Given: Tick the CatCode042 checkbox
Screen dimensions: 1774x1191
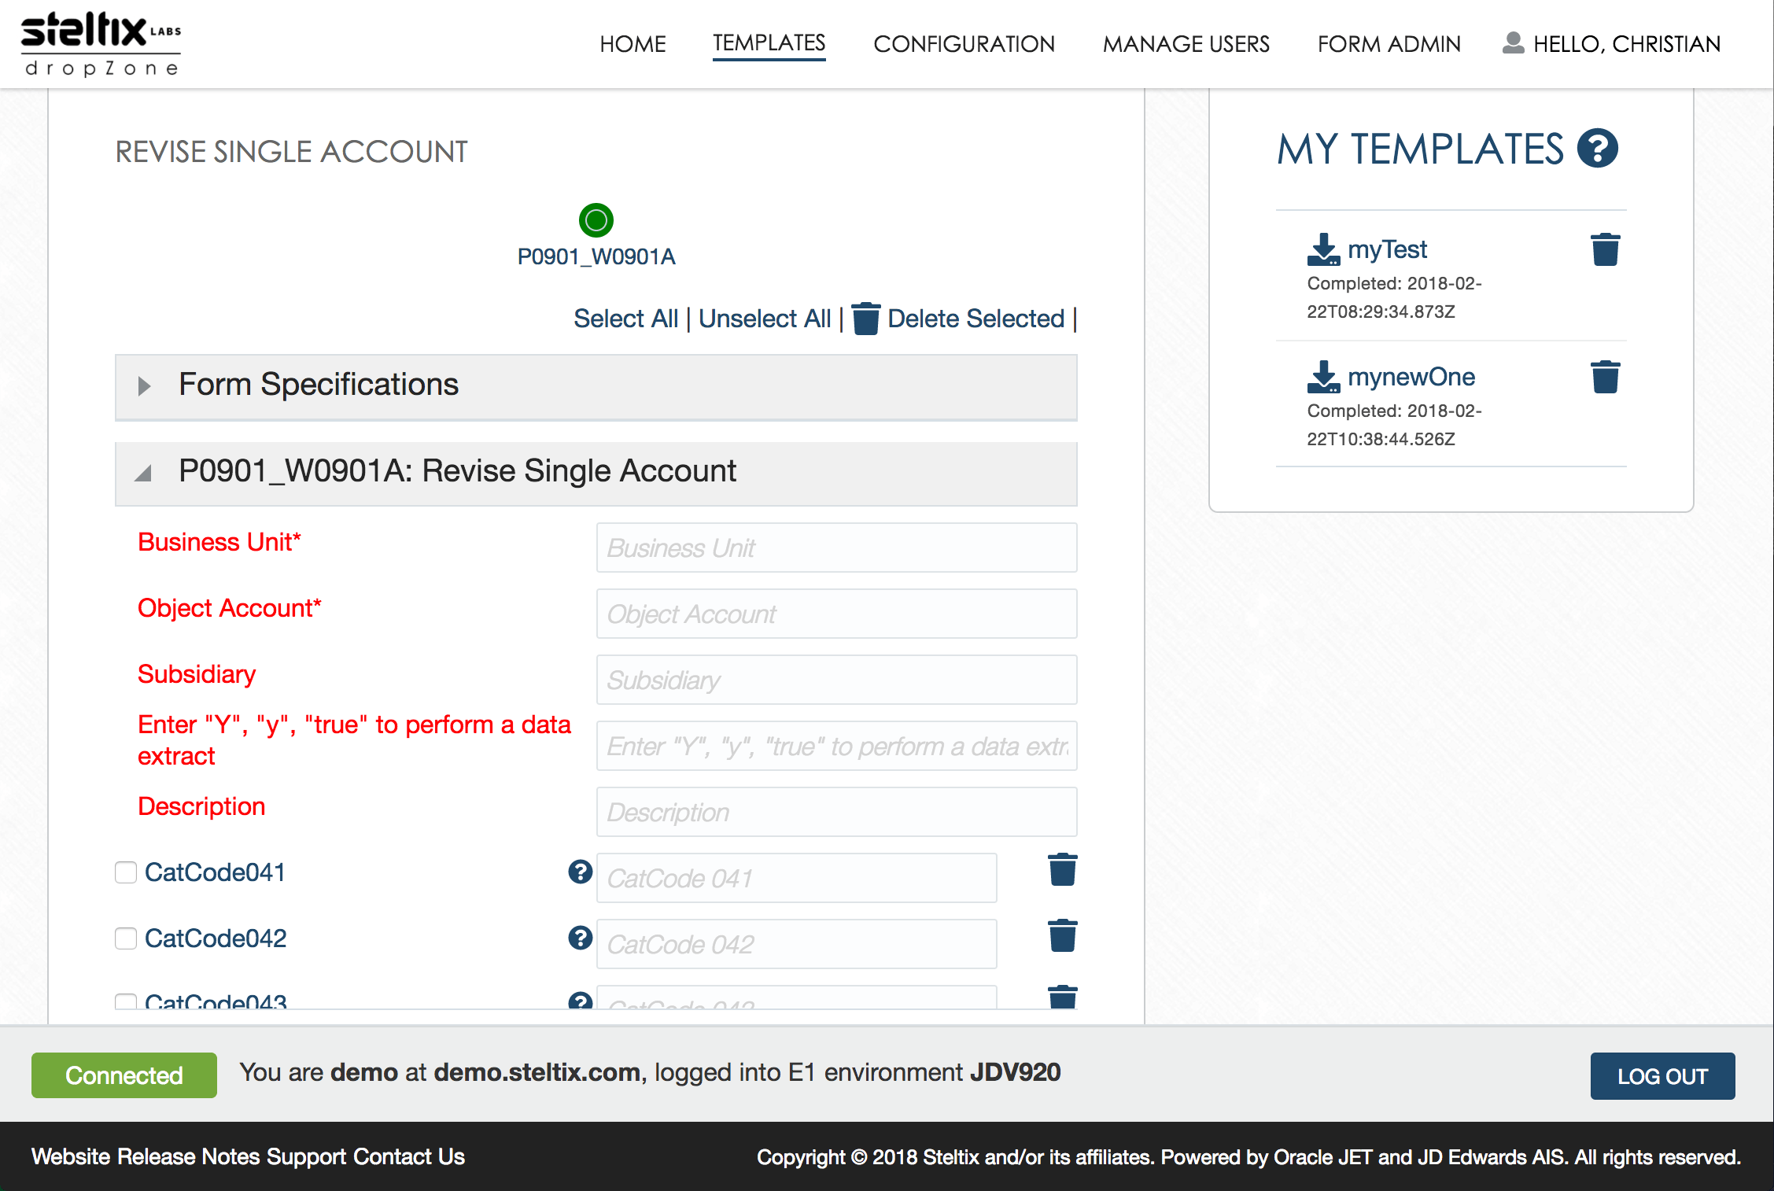Looking at the screenshot, I should (126, 938).
